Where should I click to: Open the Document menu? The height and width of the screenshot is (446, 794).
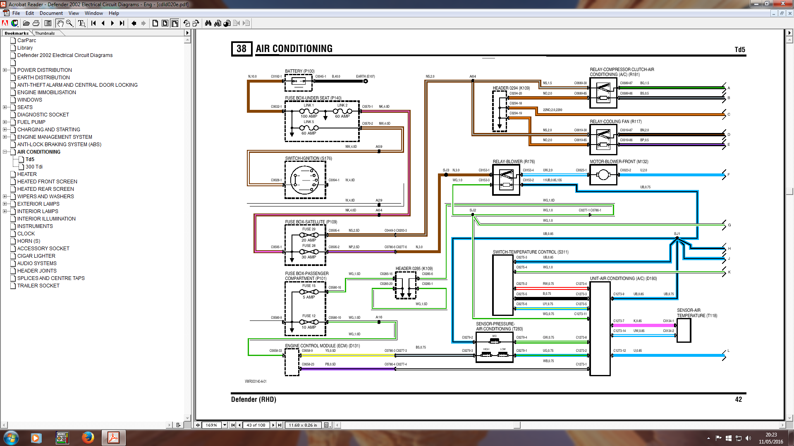click(x=51, y=13)
